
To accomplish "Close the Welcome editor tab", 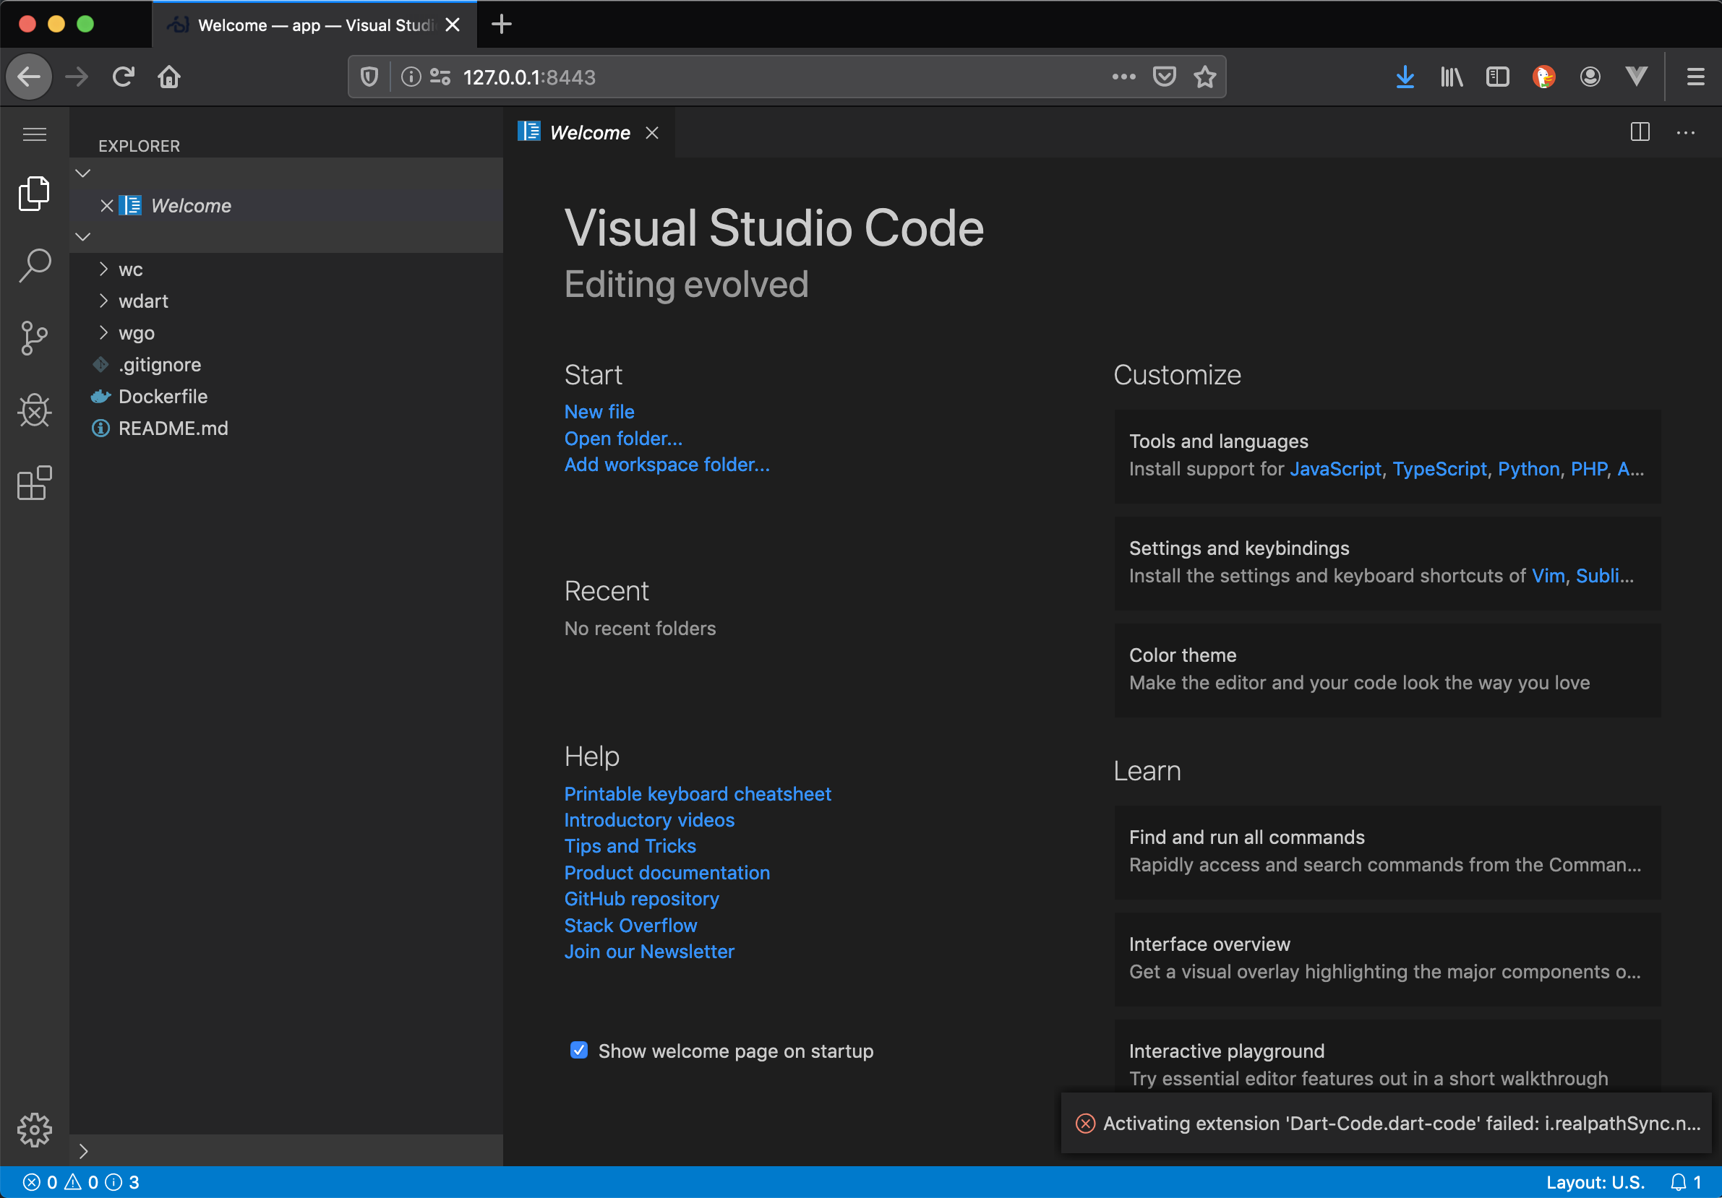I will point(653,133).
